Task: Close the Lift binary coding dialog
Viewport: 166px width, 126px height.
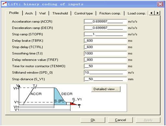Action: coord(160,4)
